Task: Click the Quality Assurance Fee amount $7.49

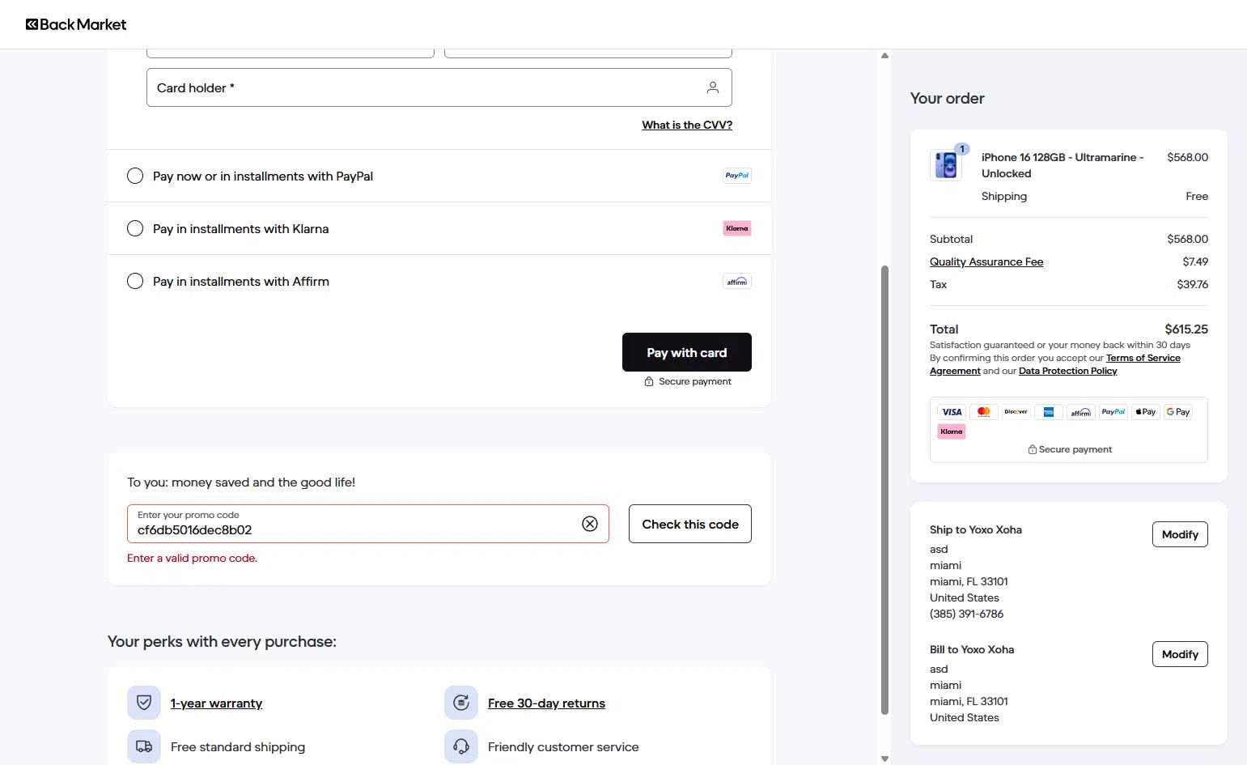Action: (x=1195, y=261)
